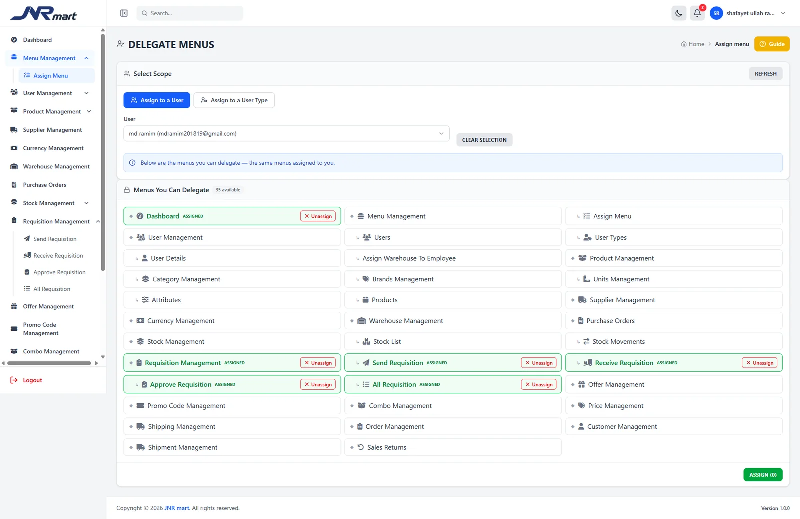The height and width of the screenshot is (519, 800).
Task: Unassign the Dashboard menu
Action: click(318, 216)
